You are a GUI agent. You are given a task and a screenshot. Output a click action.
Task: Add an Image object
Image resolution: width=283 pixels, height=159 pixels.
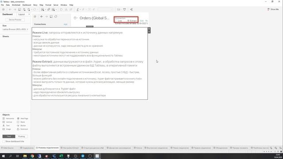point(7,129)
